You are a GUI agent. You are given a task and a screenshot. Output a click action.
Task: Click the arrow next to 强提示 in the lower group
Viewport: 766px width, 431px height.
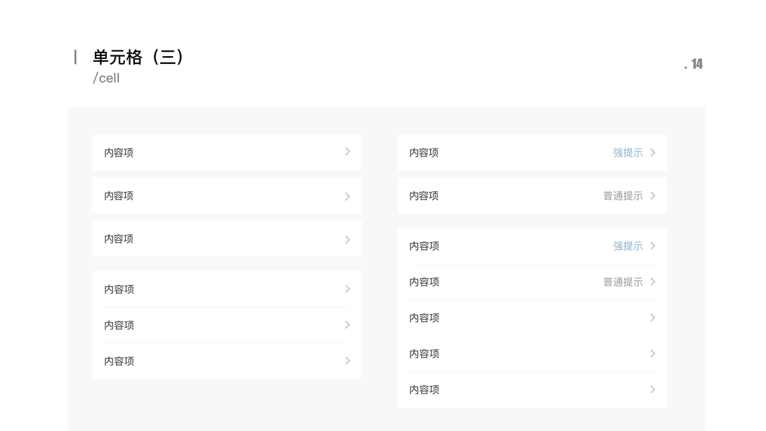click(653, 245)
